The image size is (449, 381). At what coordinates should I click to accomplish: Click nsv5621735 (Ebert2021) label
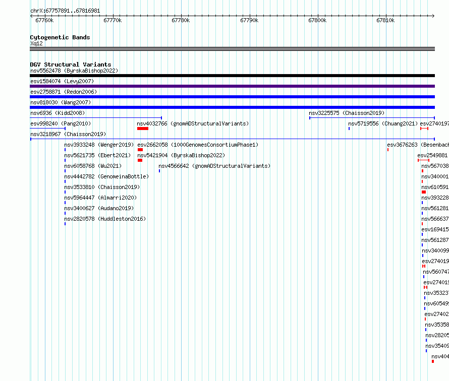pyautogui.click(x=97, y=155)
